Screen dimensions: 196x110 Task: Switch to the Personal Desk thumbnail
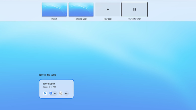point(81,9)
